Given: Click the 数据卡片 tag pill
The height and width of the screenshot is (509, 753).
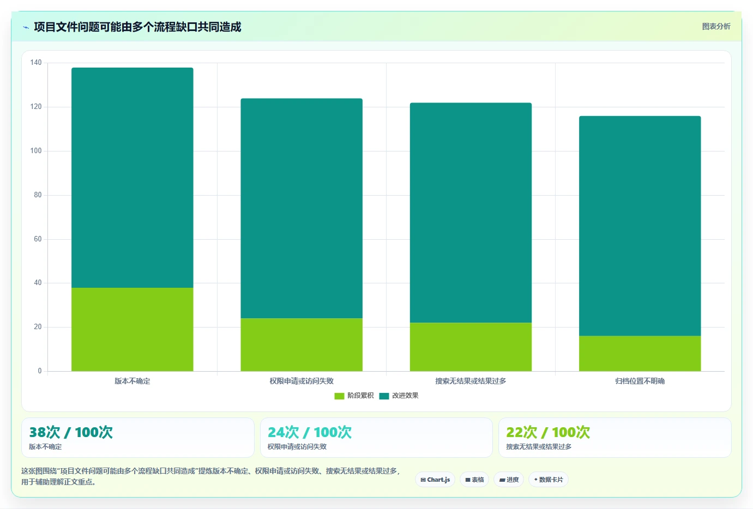Looking at the screenshot, I should [549, 480].
